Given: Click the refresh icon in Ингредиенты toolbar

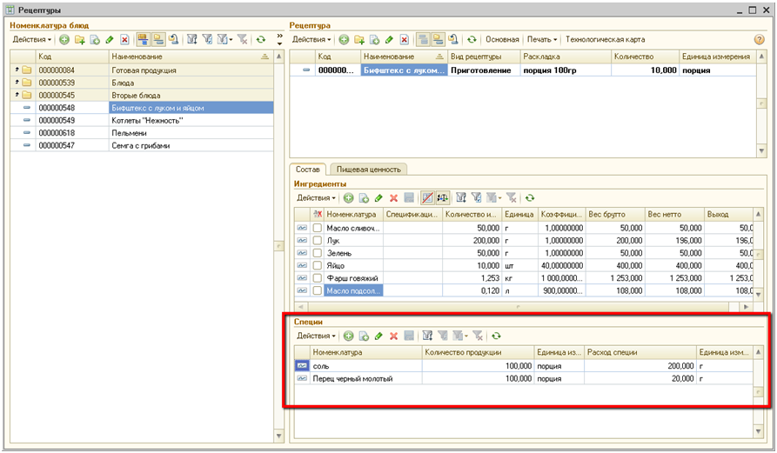Looking at the screenshot, I should (528, 198).
